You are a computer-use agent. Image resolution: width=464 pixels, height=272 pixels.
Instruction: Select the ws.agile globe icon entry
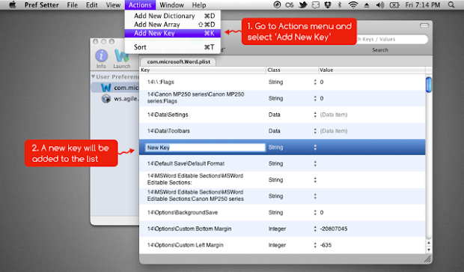pos(106,98)
